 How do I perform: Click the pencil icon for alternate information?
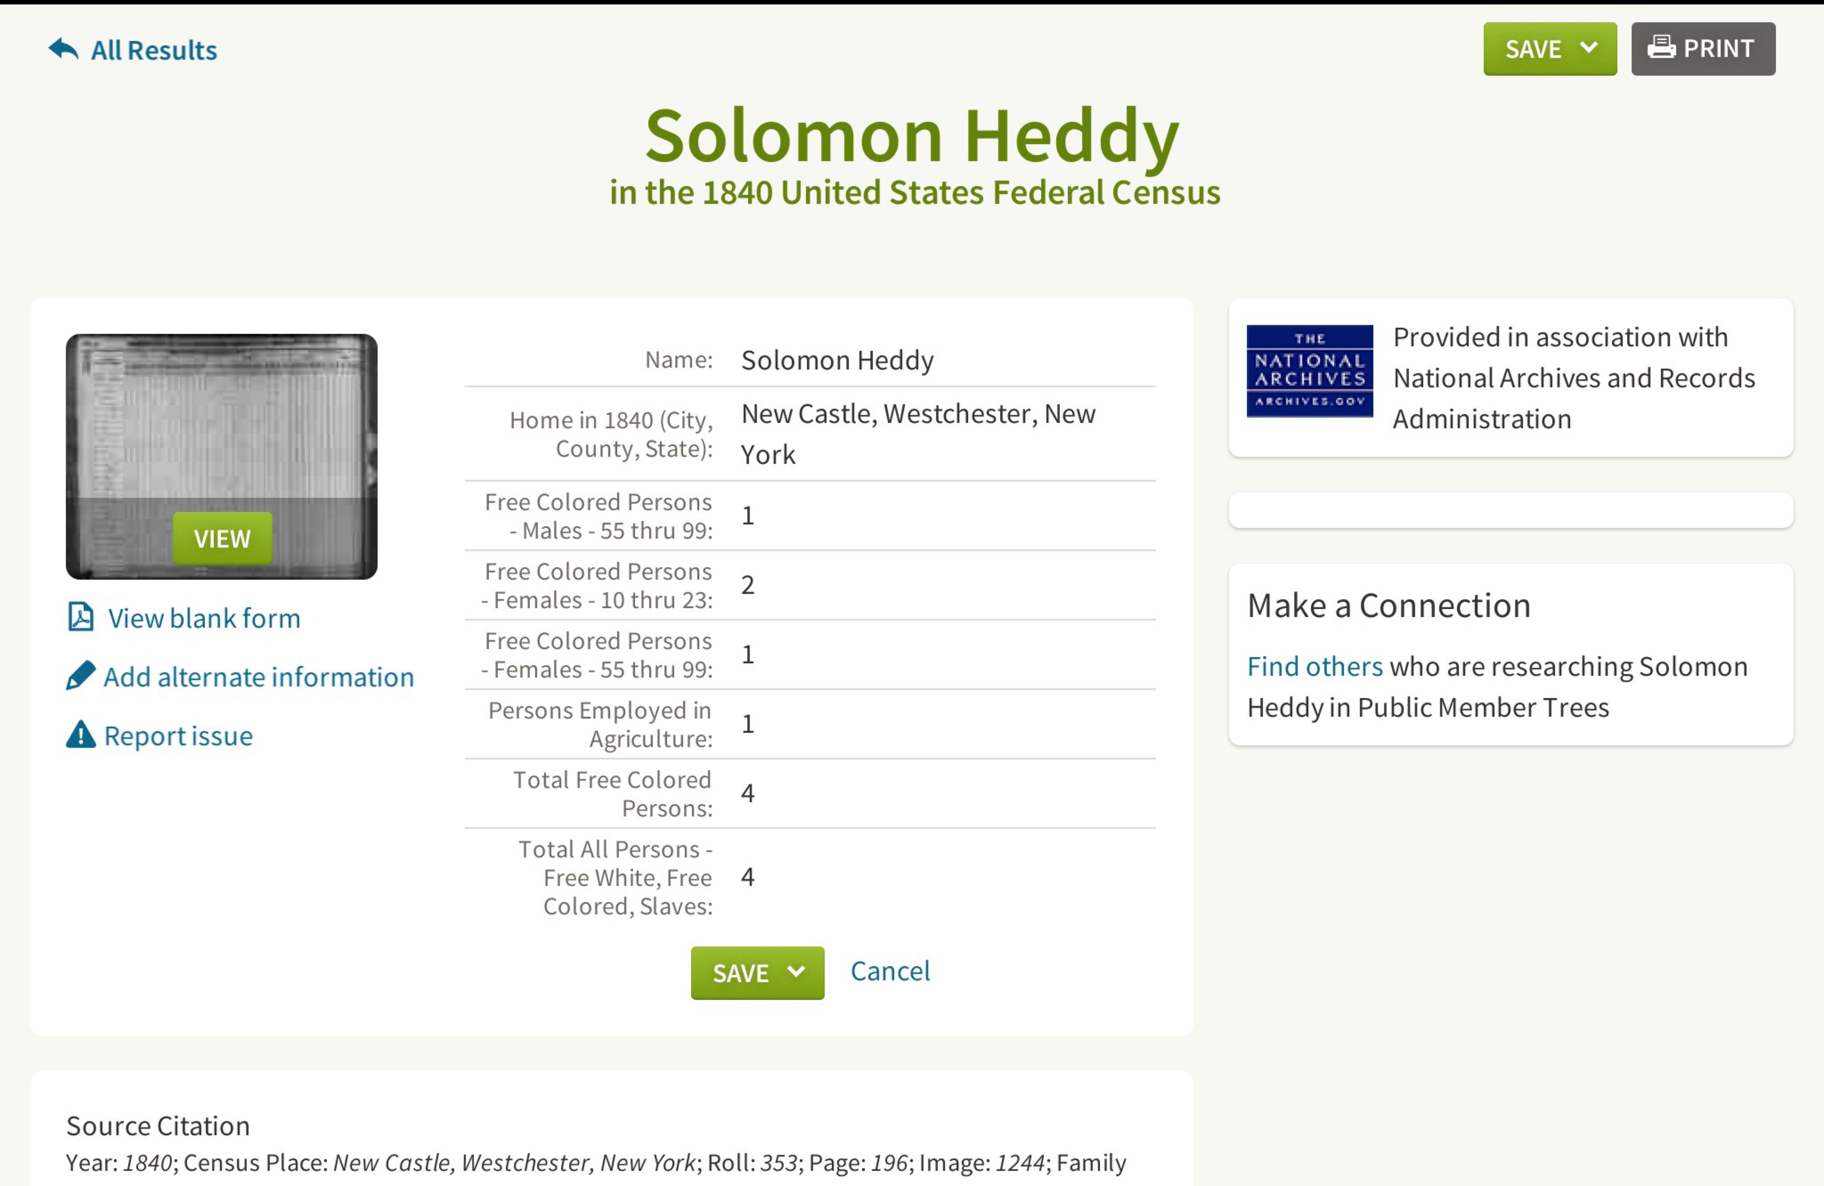tap(81, 676)
